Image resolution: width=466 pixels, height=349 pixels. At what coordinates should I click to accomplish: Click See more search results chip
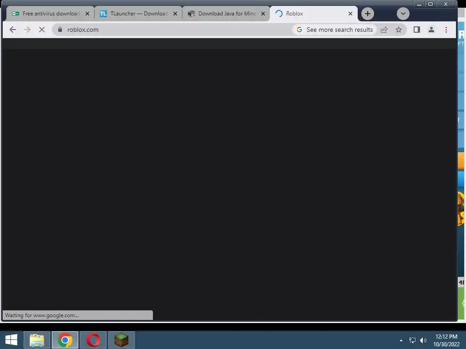tap(334, 30)
